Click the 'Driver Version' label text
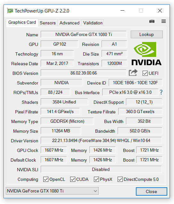 click(x=24, y=141)
